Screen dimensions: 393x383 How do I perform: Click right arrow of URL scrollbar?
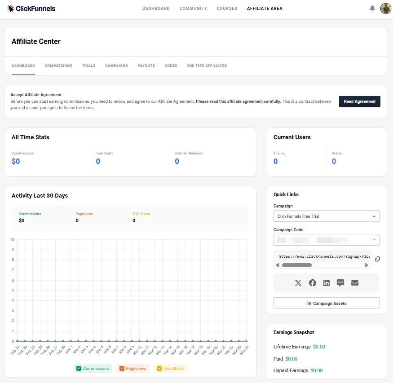(x=366, y=265)
